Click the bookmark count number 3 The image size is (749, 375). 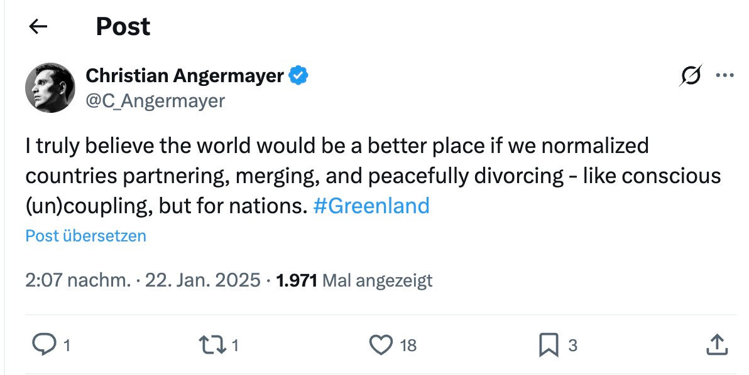click(572, 345)
